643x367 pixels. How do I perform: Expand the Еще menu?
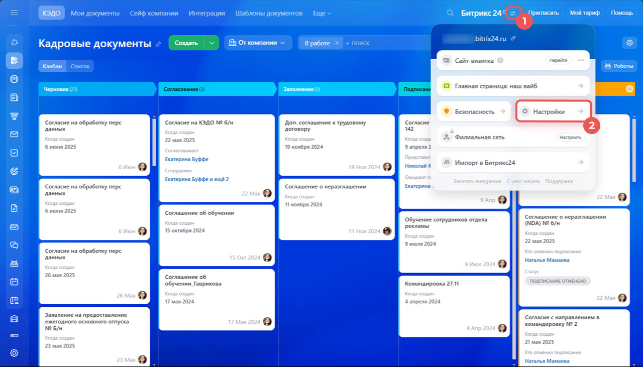(321, 13)
